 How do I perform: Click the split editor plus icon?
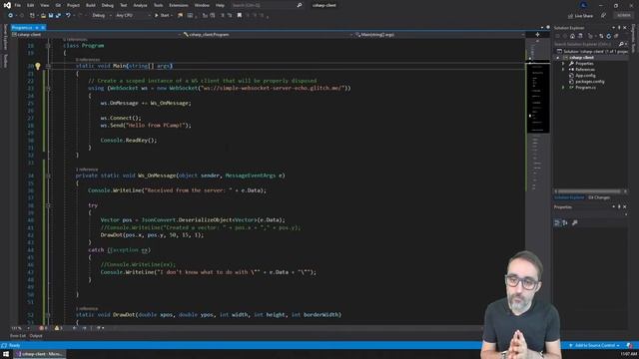pos(537,35)
